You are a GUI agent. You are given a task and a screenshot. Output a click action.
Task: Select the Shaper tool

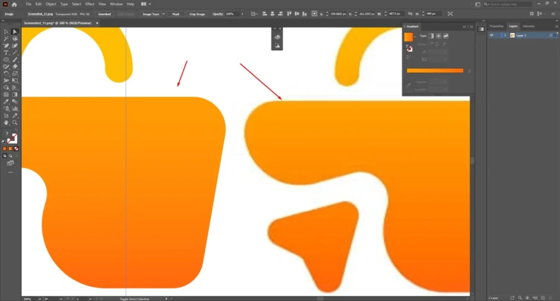pos(6,67)
